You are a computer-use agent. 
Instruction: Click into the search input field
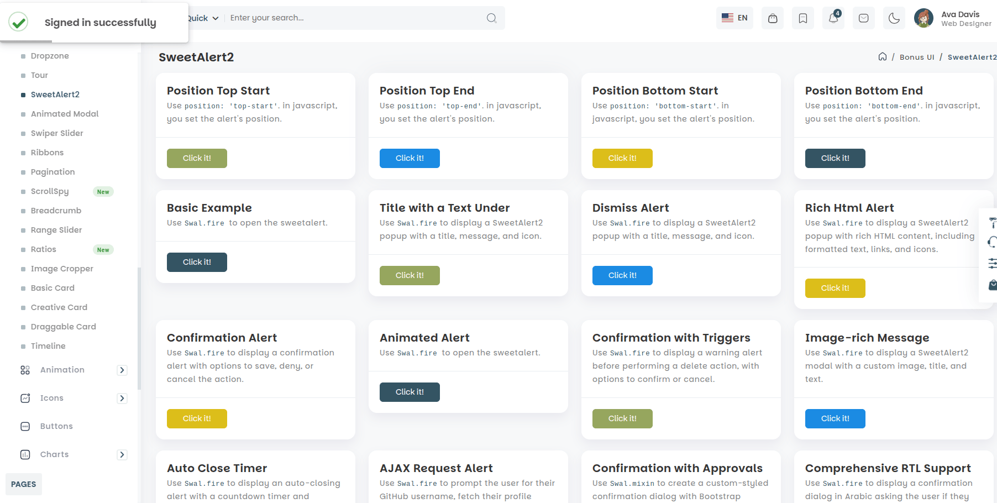(354, 18)
